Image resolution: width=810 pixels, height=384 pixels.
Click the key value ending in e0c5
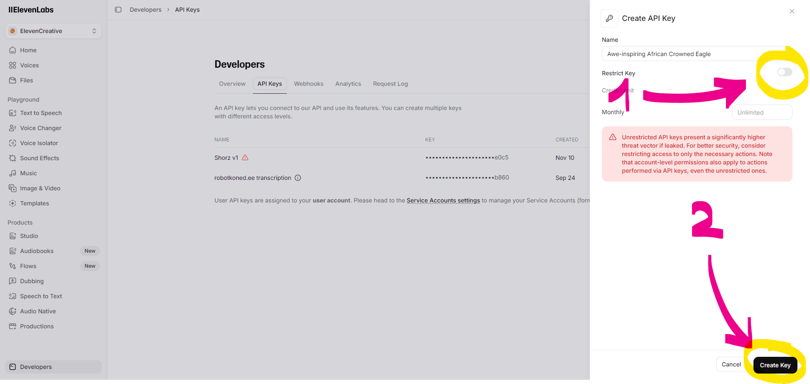click(x=467, y=158)
